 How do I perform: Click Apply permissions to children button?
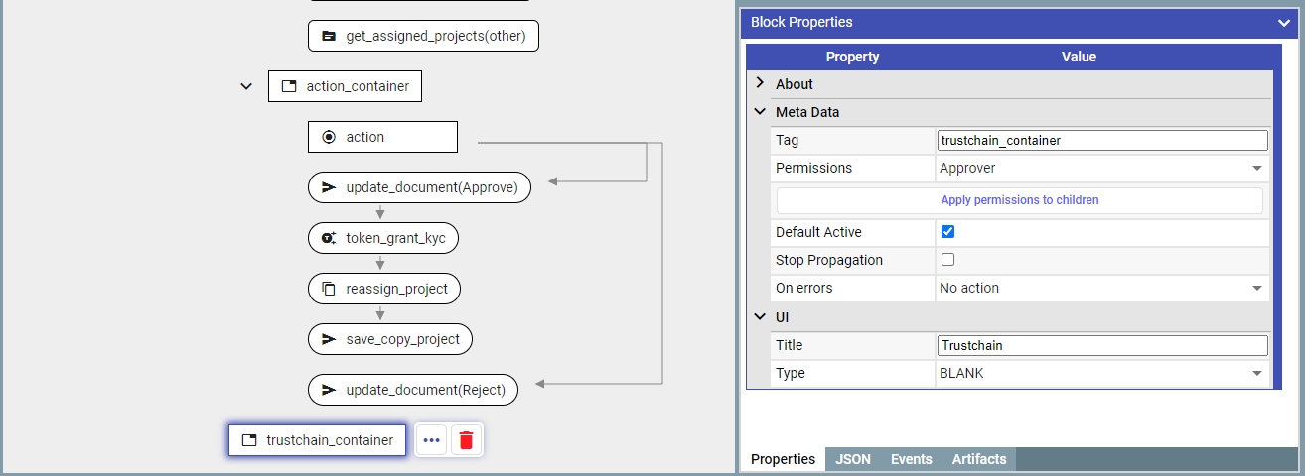[x=1019, y=200]
